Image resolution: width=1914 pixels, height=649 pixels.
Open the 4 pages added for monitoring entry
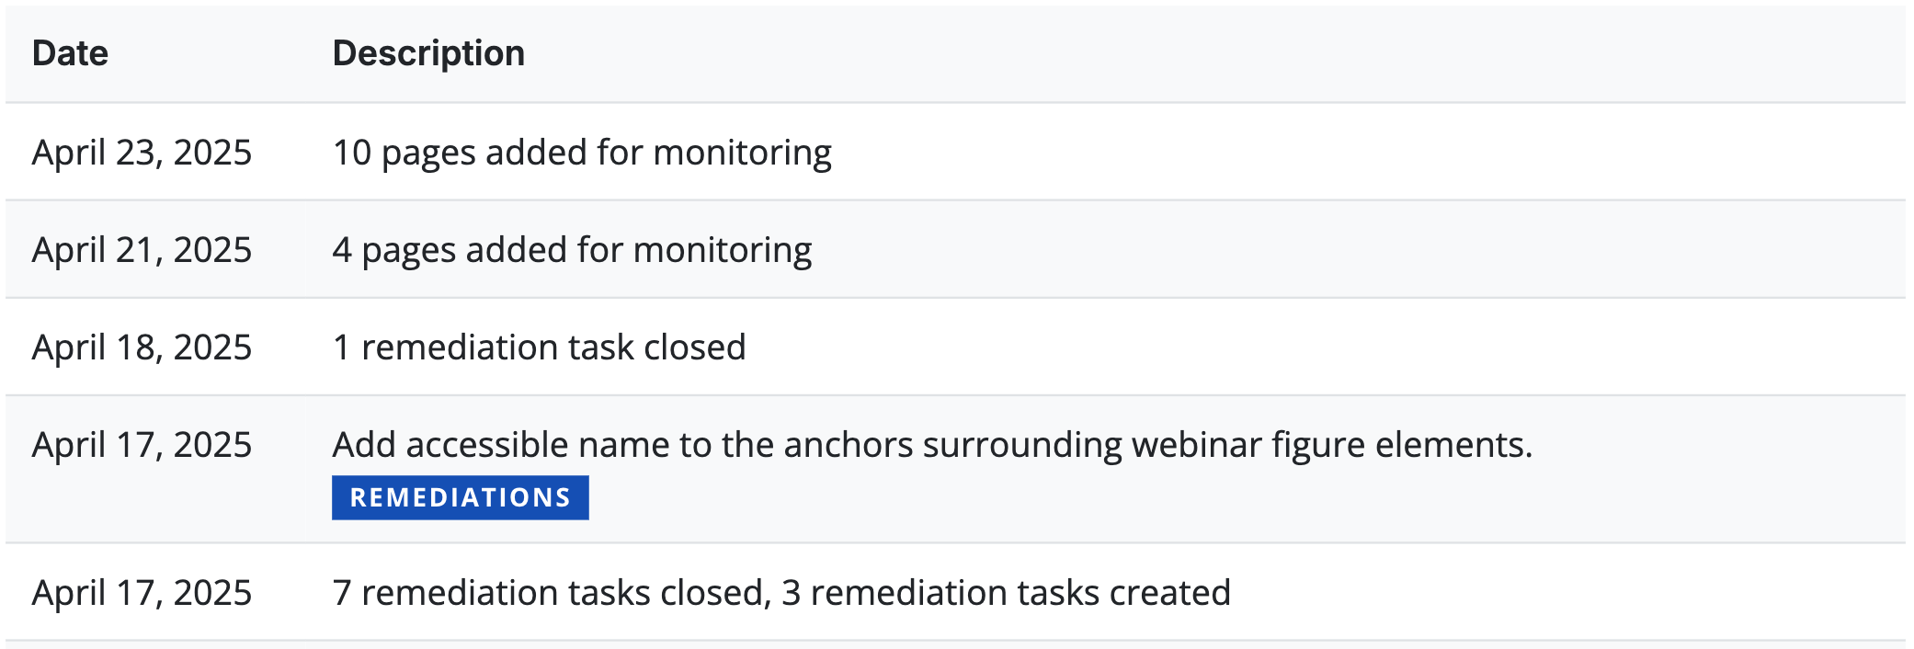(572, 250)
